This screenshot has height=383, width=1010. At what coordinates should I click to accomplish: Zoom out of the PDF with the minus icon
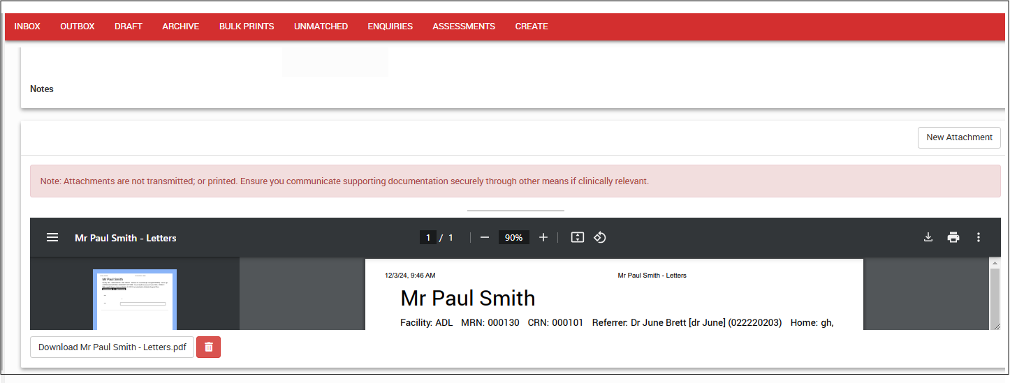[x=485, y=237]
